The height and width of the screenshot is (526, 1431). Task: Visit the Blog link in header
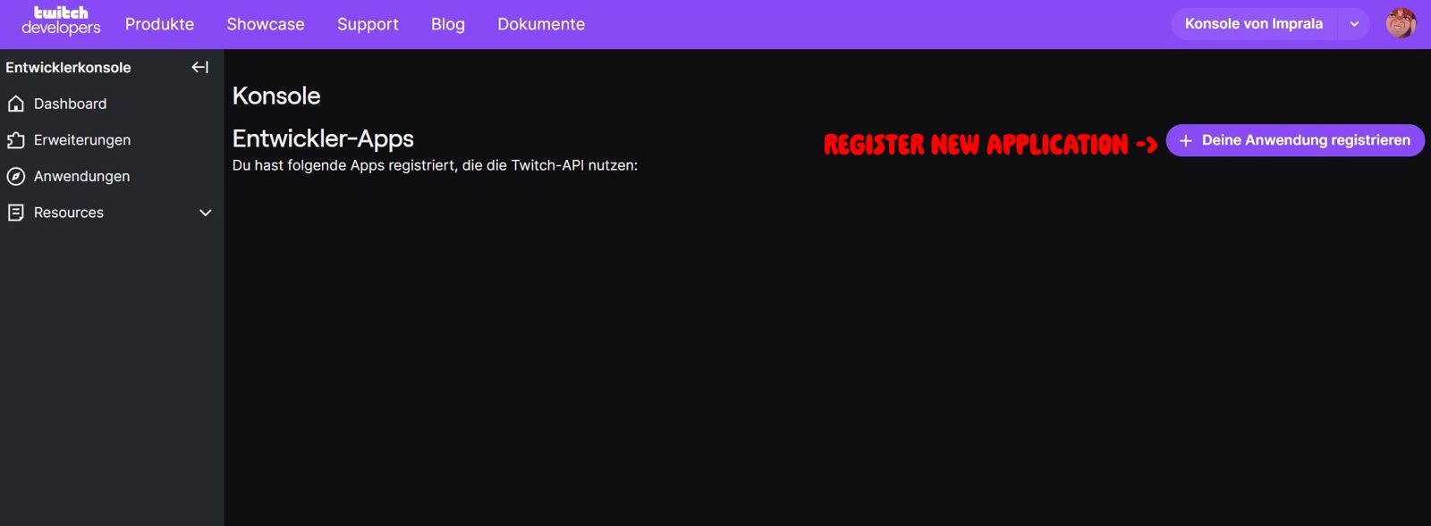[448, 24]
